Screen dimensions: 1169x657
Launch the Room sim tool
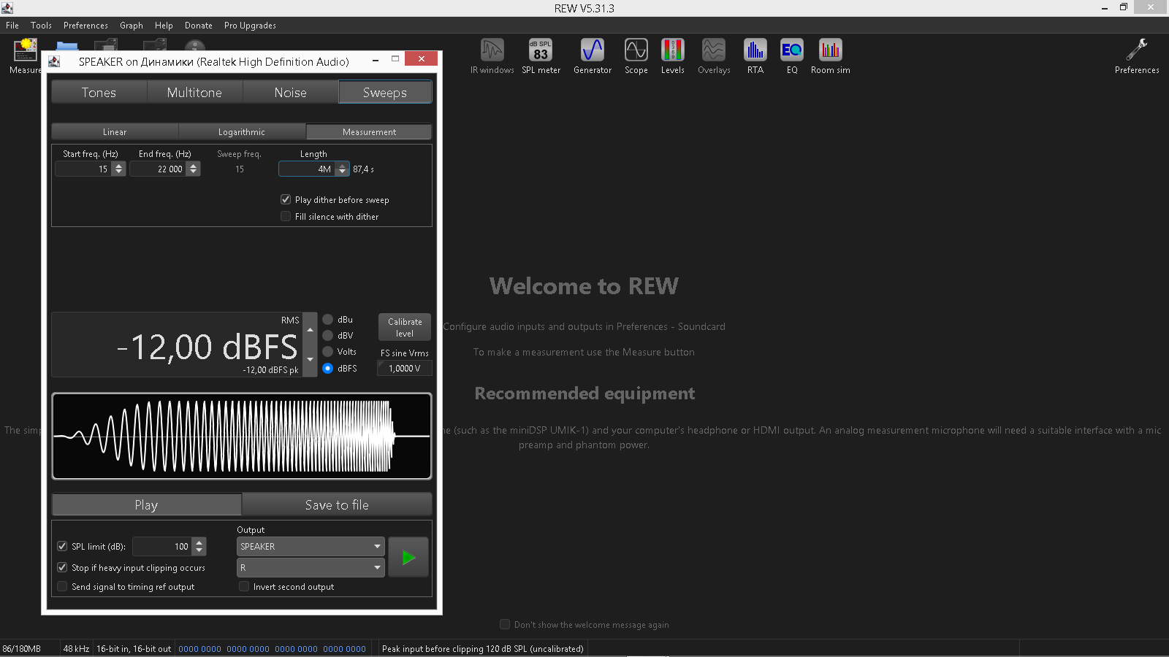click(x=831, y=56)
